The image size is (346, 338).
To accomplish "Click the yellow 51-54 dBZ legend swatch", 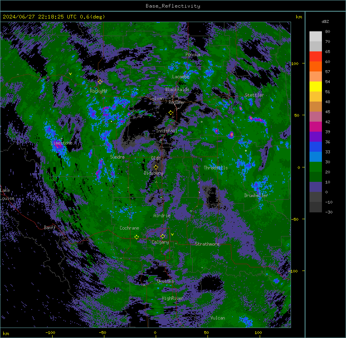I will point(315,86).
